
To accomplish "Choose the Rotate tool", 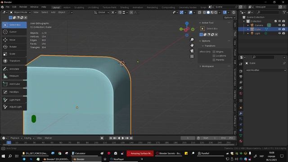I will pyautogui.click(x=14, y=47).
